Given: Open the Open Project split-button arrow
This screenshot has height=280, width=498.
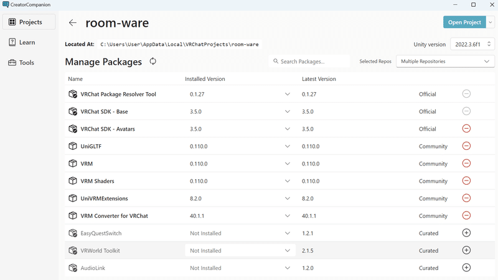Looking at the screenshot, I should click(x=491, y=22).
